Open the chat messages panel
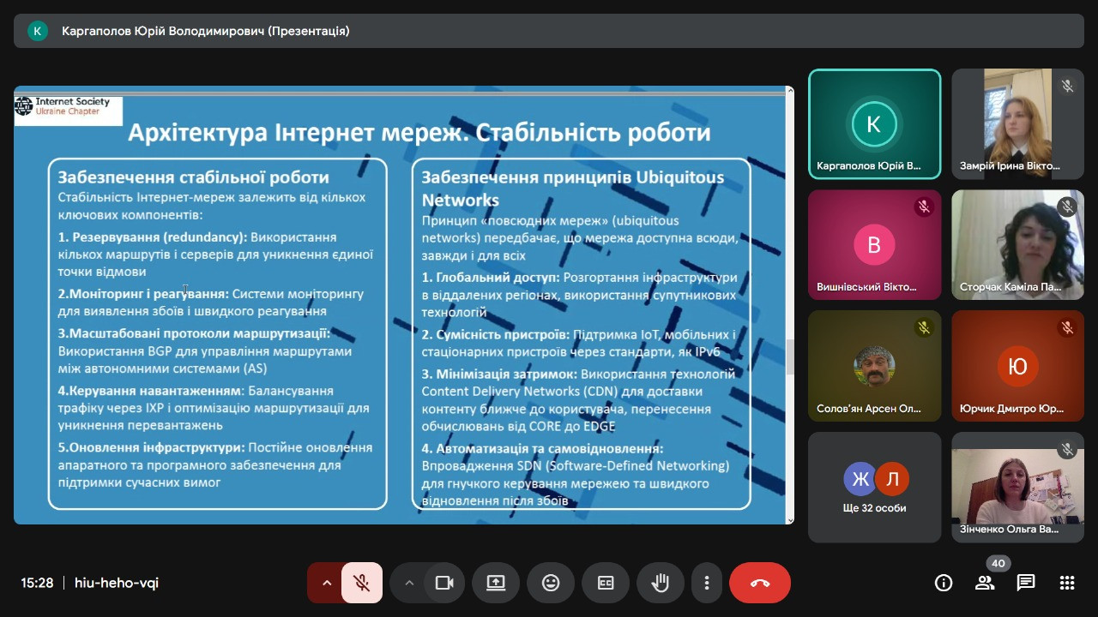Screen dimensions: 1098x617 click(1026, 583)
